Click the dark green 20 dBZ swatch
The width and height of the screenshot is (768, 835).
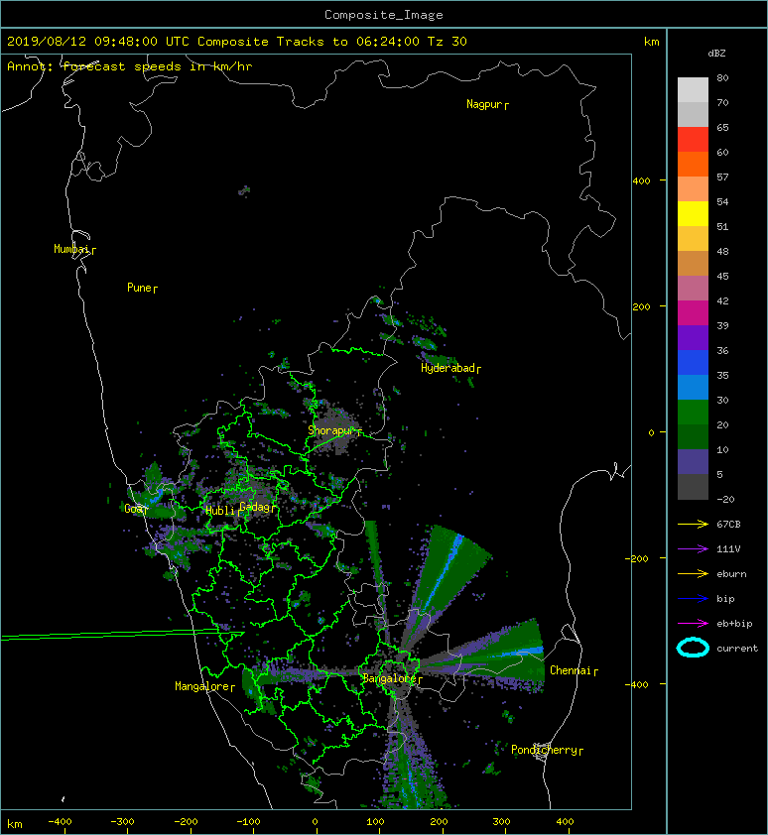pyautogui.click(x=693, y=436)
